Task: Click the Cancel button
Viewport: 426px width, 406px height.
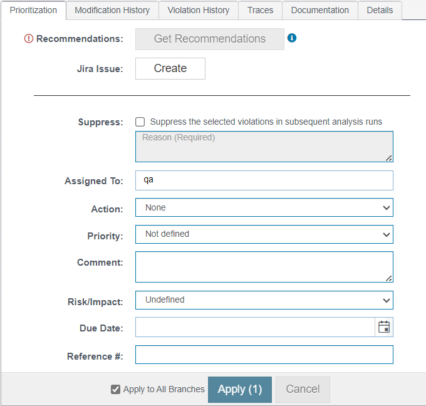Action: tap(303, 390)
